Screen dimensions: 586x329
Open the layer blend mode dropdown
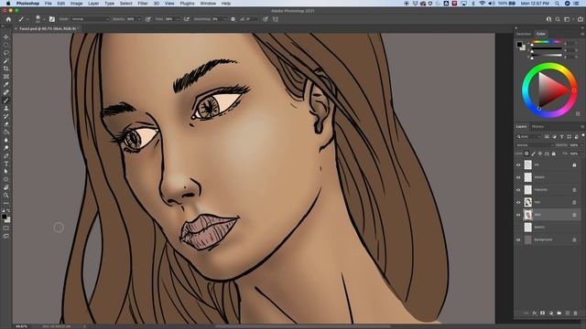click(535, 145)
